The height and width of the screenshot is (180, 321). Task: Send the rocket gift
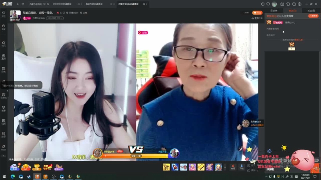coord(175,167)
